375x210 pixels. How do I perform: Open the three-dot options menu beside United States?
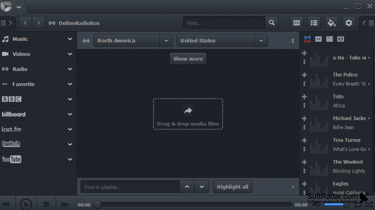[293, 41]
